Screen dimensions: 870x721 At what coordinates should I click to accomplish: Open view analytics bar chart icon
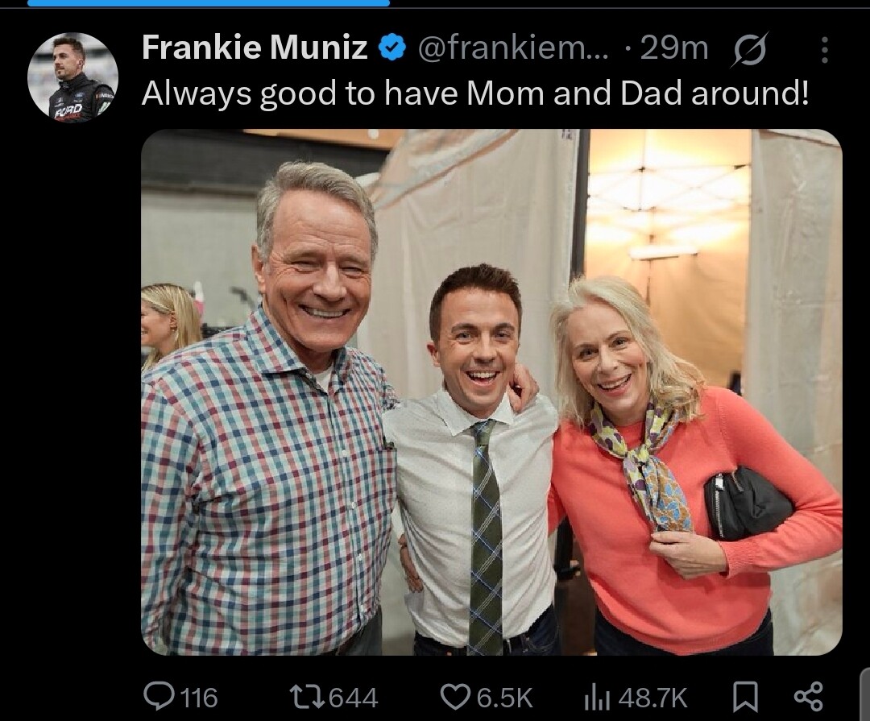click(597, 698)
